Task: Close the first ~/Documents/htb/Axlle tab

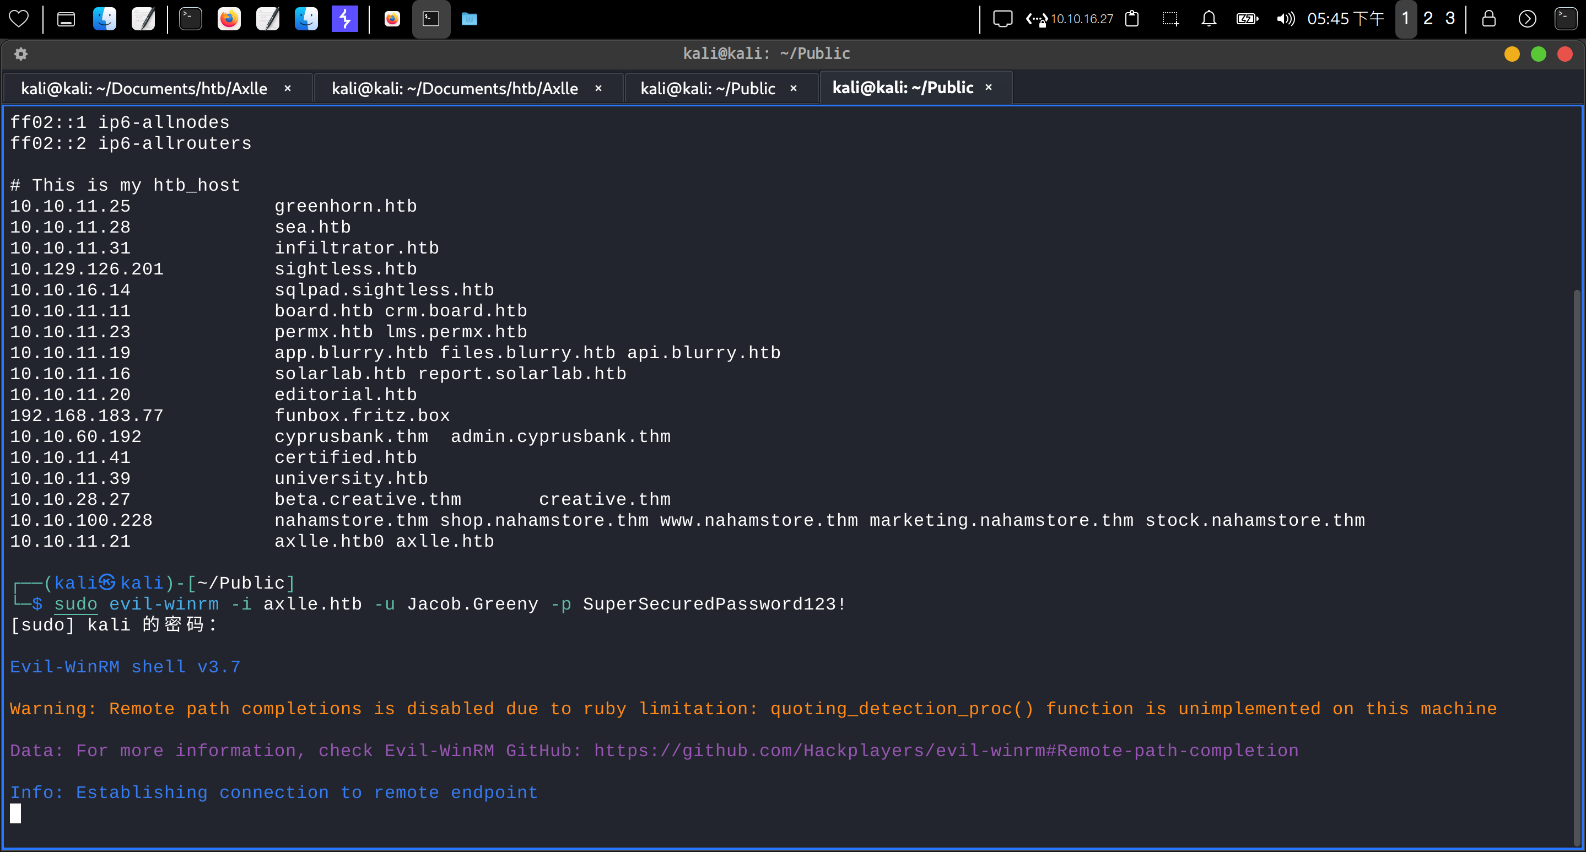Action: point(288,89)
